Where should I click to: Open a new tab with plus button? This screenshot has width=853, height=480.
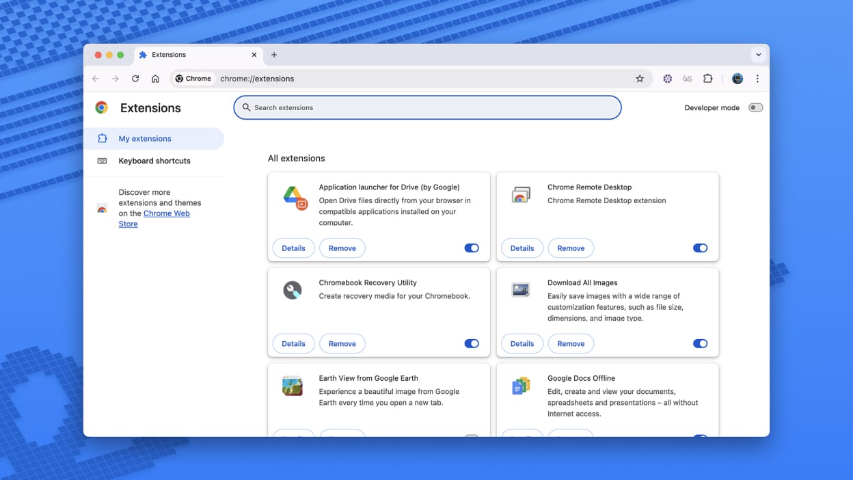(x=274, y=55)
